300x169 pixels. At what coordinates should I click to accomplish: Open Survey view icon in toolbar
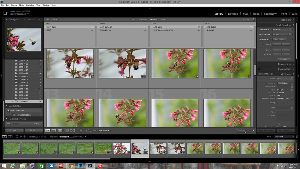tap(66, 131)
